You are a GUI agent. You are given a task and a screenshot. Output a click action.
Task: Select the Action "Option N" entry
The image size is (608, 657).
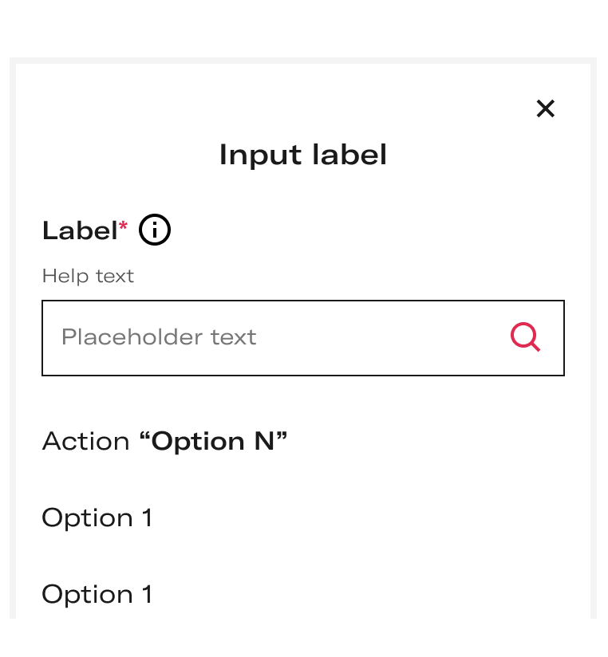tap(303, 441)
